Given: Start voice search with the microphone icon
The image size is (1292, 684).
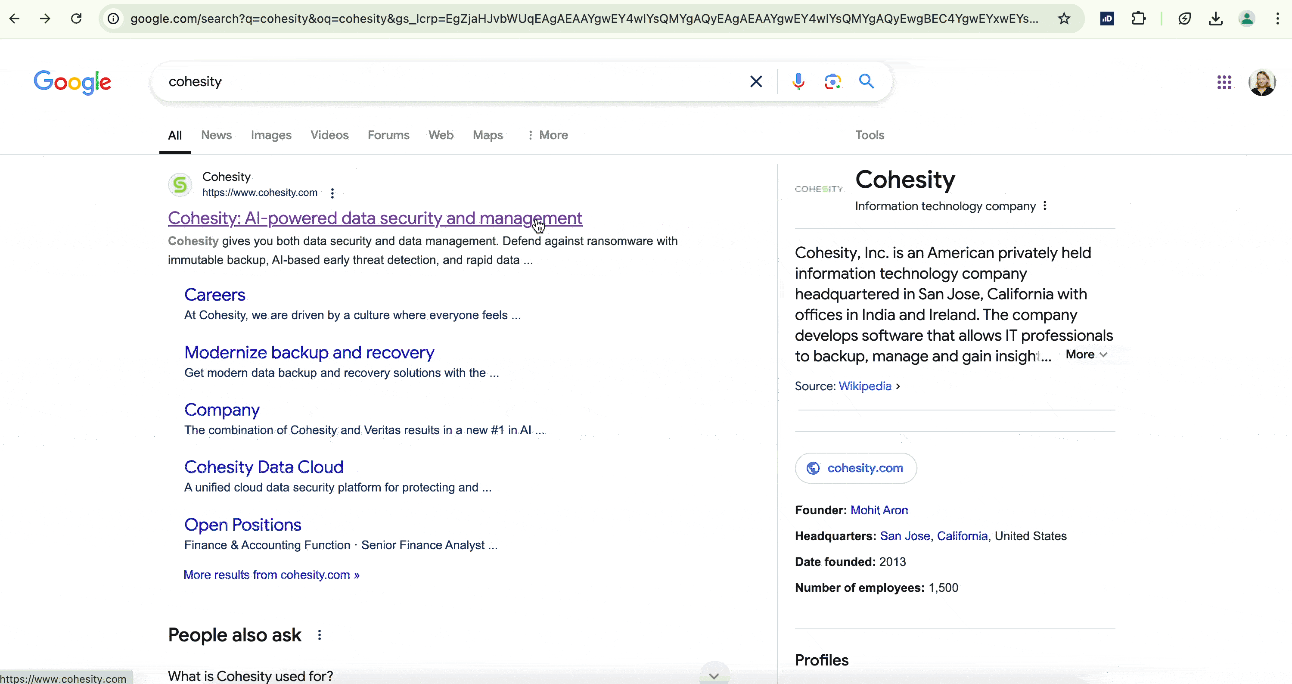Looking at the screenshot, I should click(798, 81).
